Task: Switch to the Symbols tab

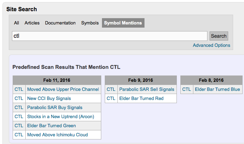Action: coord(90,23)
